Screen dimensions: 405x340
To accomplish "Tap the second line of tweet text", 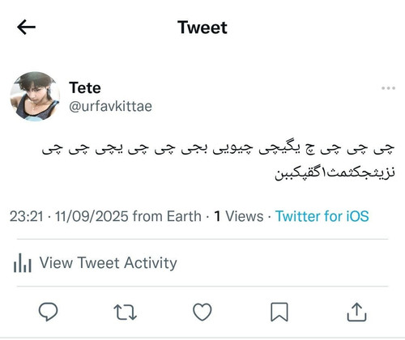I will (x=335, y=172).
